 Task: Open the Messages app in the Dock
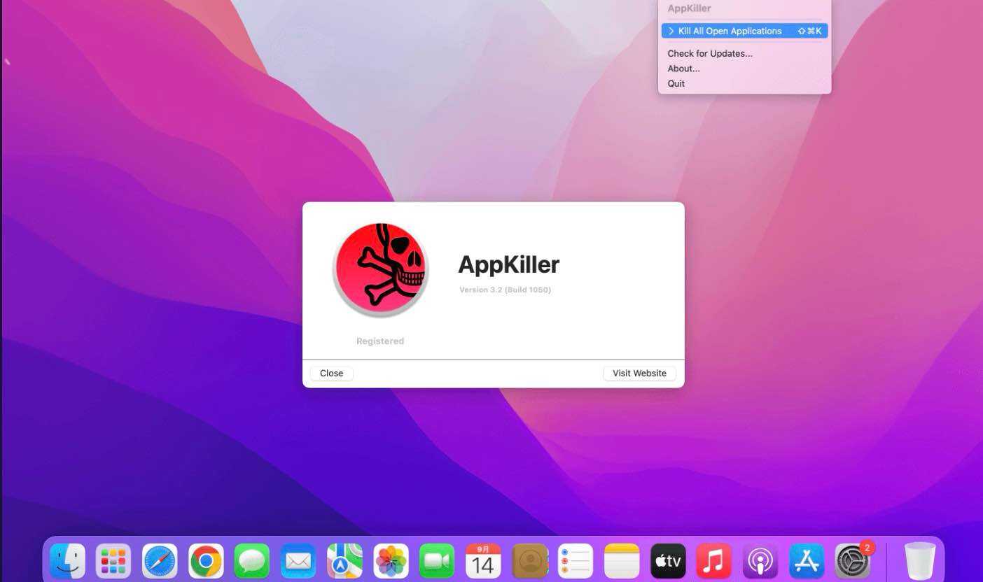point(251,560)
